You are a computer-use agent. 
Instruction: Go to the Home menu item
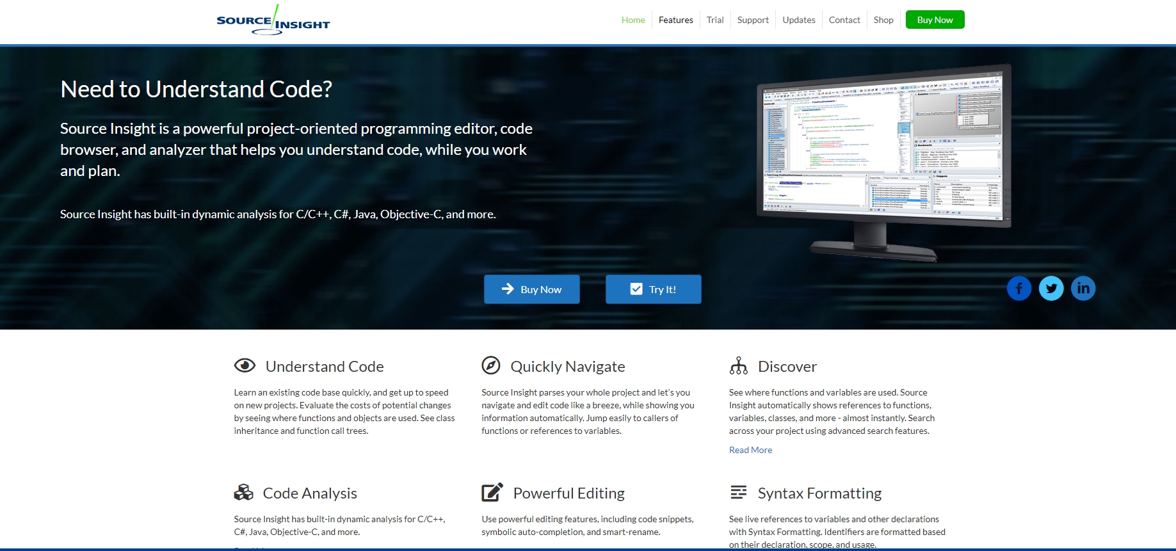[633, 20]
